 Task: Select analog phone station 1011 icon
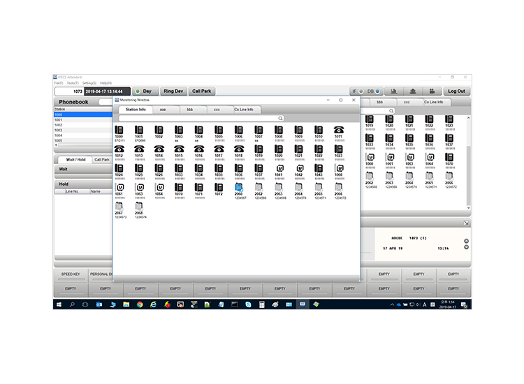tap(339, 130)
